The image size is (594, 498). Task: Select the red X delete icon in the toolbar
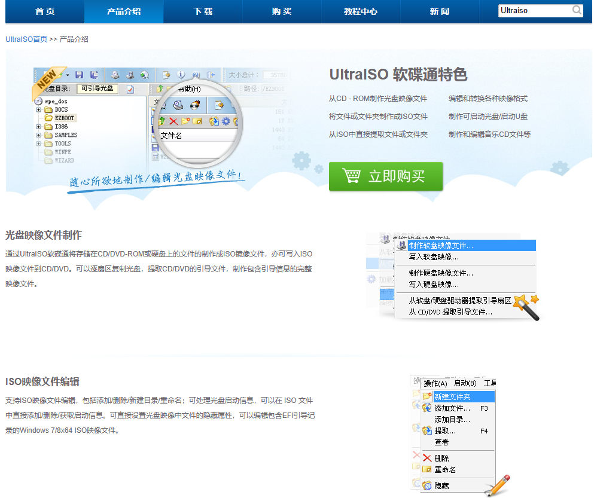[172, 121]
